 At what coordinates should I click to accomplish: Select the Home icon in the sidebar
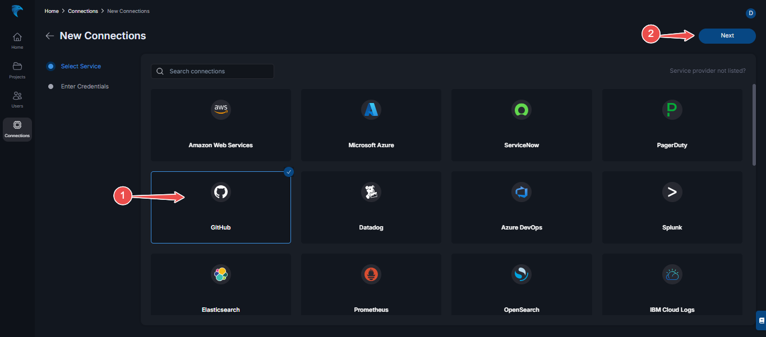coord(17,39)
